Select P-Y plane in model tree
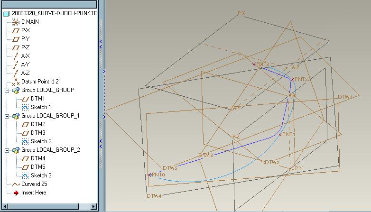The height and width of the screenshot is (212, 371). point(25,39)
